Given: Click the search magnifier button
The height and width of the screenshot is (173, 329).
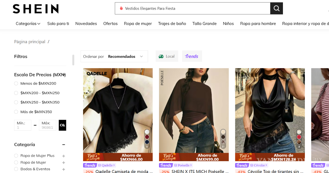Looking at the screenshot, I should [x=276, y=9].
